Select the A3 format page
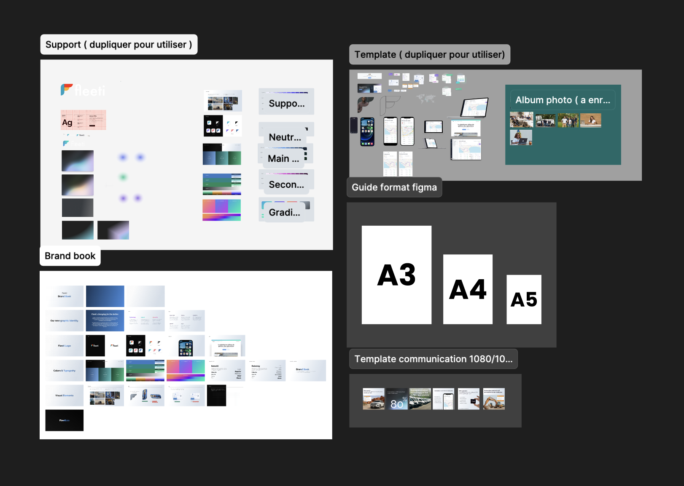The height and width of the screenshot is (486, 684). click(396, 275)
